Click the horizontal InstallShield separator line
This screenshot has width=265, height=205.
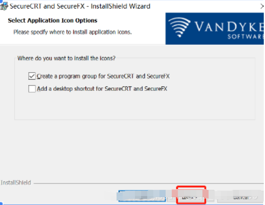pyautogui.click(x=149, y=183)
